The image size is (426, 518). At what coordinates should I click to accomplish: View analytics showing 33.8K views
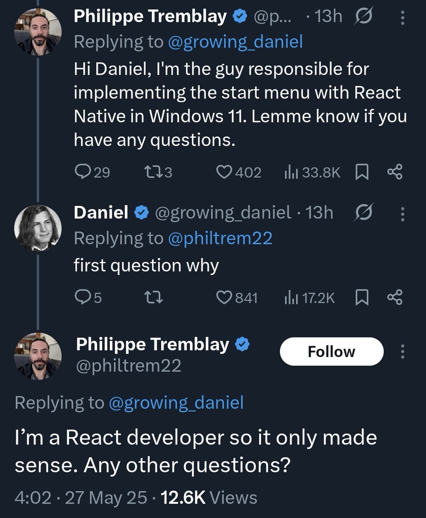312,173
